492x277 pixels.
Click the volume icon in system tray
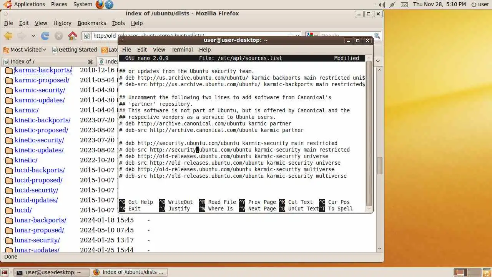pyautogui.click(x=381, y=5)
